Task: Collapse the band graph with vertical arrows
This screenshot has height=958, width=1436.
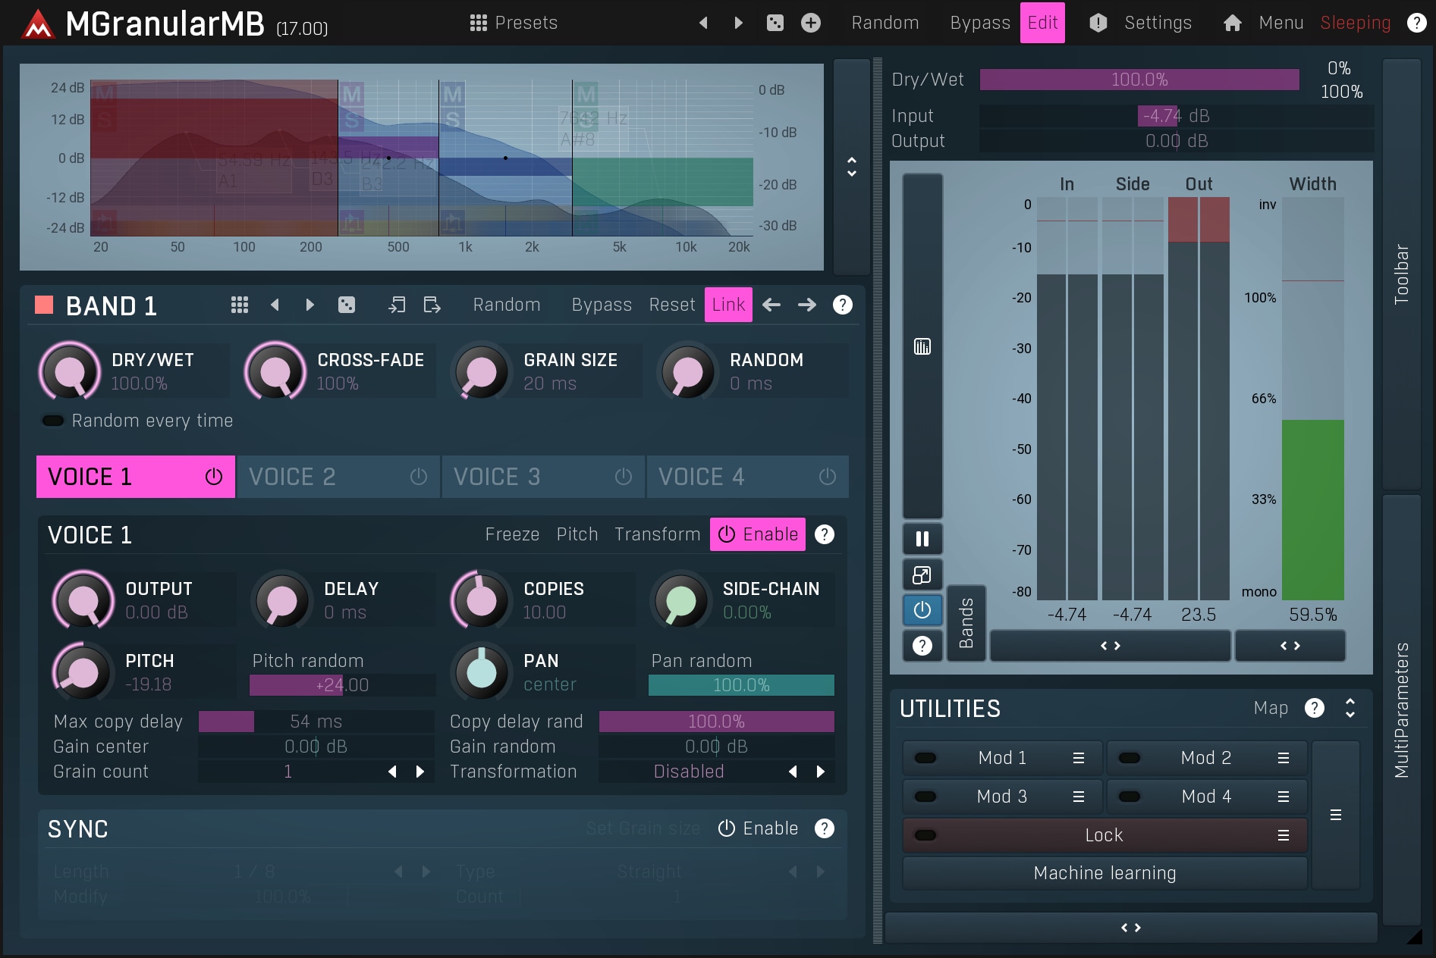Action: pyautogui.click(x=851, y=167)
